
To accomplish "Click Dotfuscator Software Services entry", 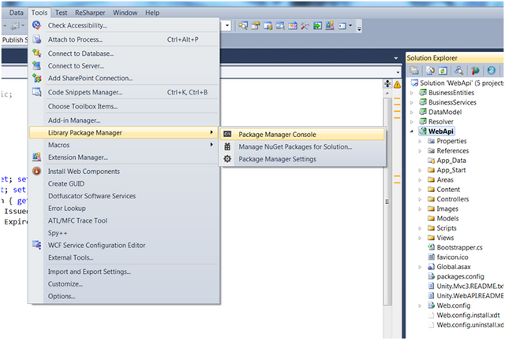I will coord(92,196).
